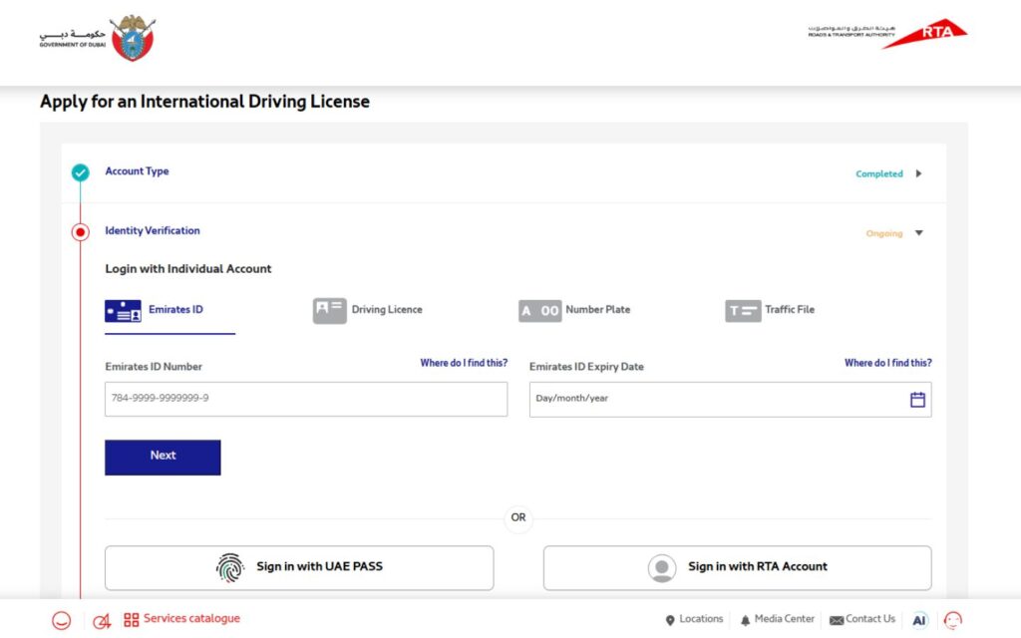Select the Emirates ID verification icon
This screenshot has width=1021, height=638.
(123, 310)
